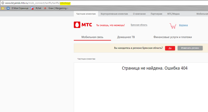Click the 'Ты знаешь, что можешь!' slogan
This screenshot has width=208, height=112.
(110, 25)
